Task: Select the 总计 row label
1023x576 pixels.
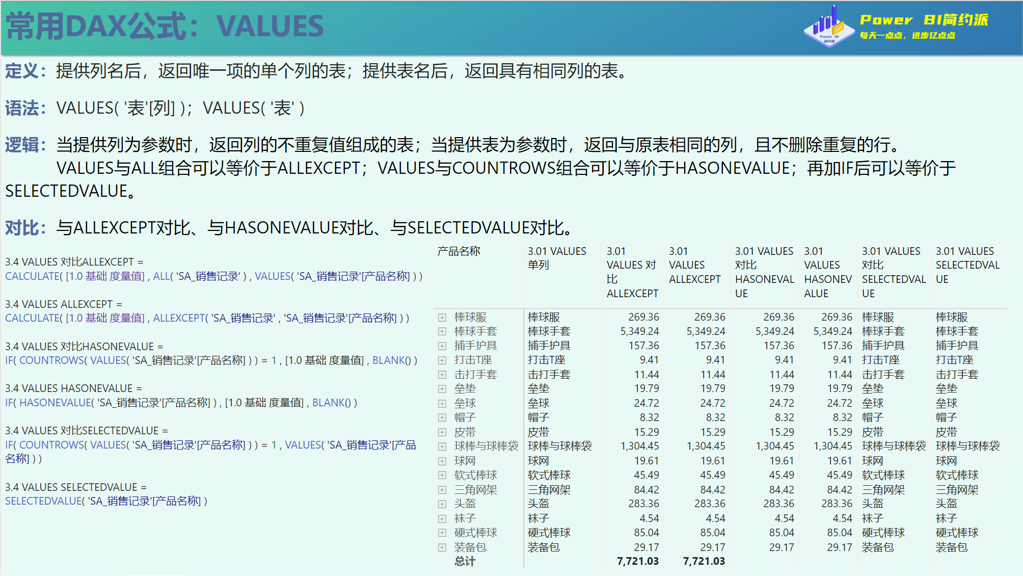Action: click(x=465, y=561)
